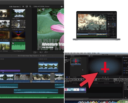The image size is (128, 103).
Task: Select the purple Echo title clip
Action: click(x=10, y=71)
